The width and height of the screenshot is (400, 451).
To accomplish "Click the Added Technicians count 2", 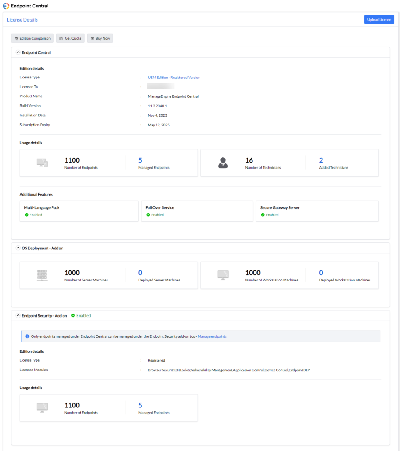I will click(x=321, y=160).
